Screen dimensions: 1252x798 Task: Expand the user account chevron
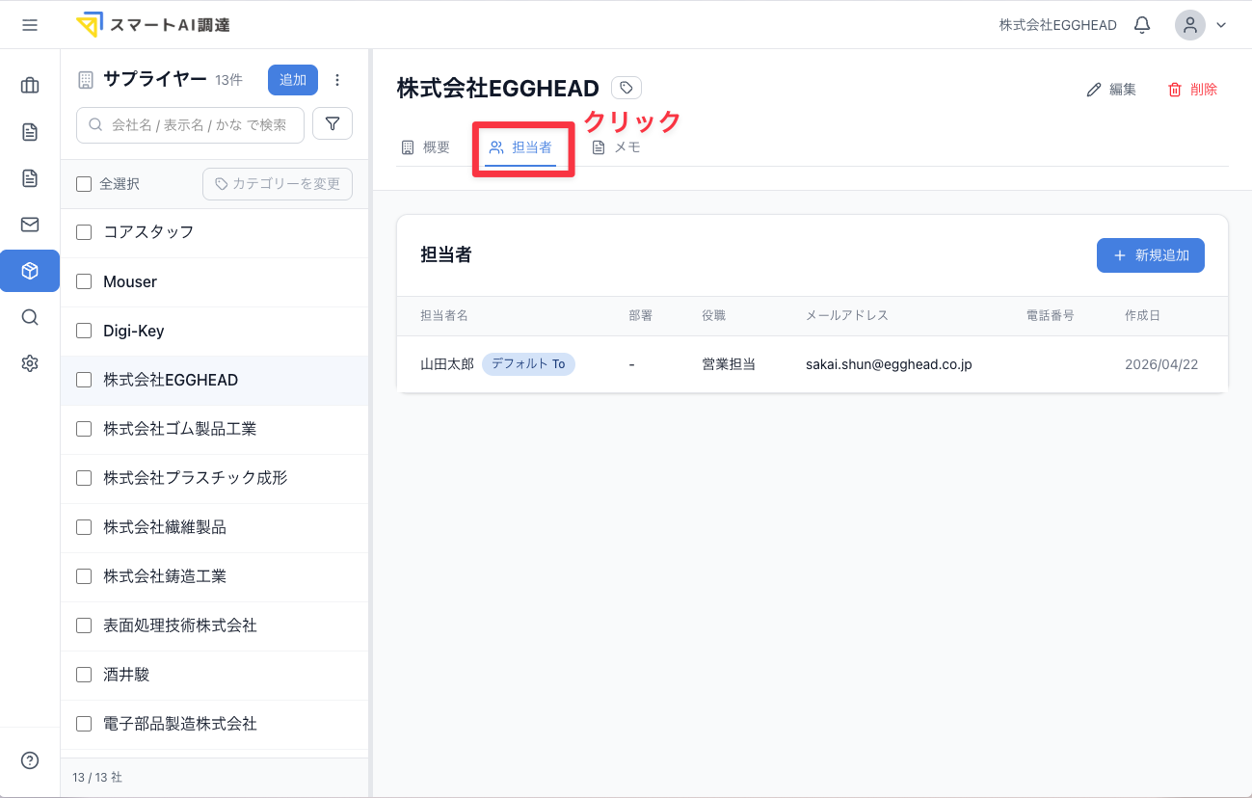point(1221,25)
